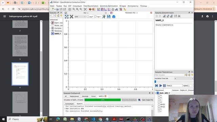Open the SSP menu
Viewport: 217px width, 122px height.
[x=70, y=6]
